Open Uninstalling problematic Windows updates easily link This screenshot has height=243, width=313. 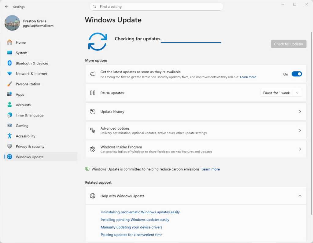(x=140, y=212)
